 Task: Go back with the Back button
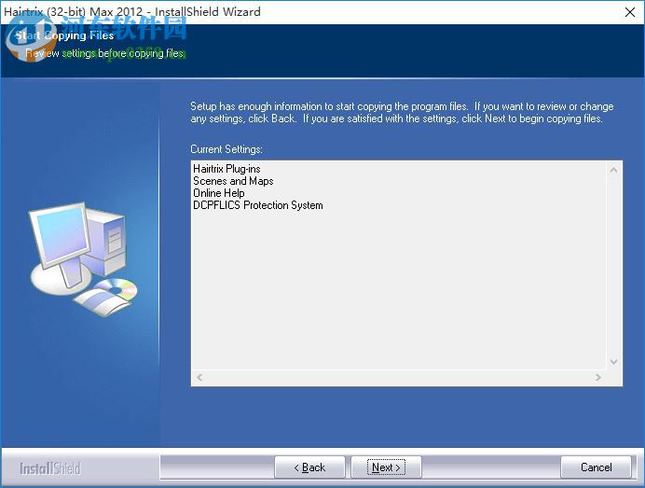309,467
